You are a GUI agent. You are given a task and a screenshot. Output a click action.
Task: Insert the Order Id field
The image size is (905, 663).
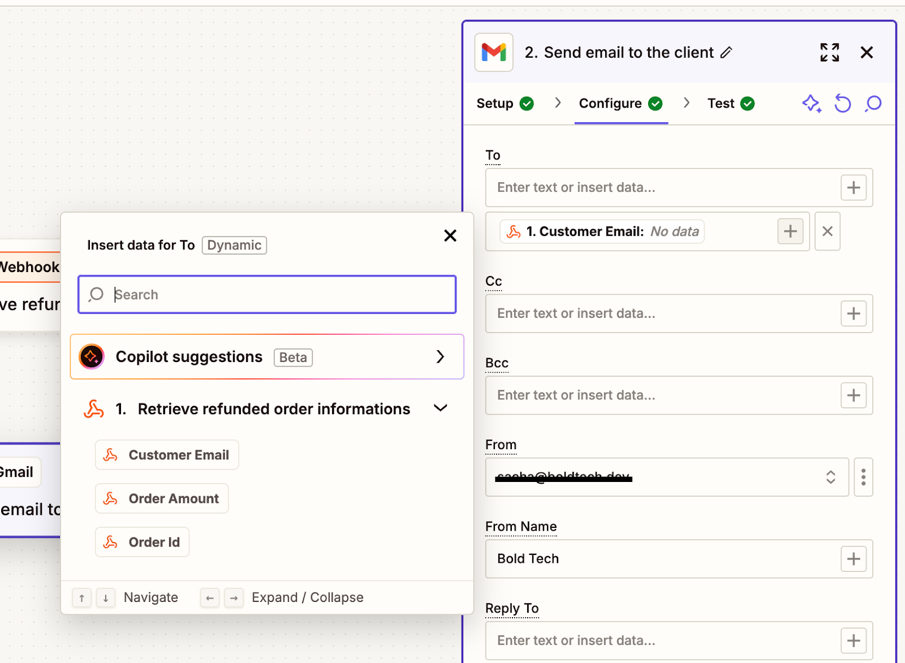tap(142, 542)
